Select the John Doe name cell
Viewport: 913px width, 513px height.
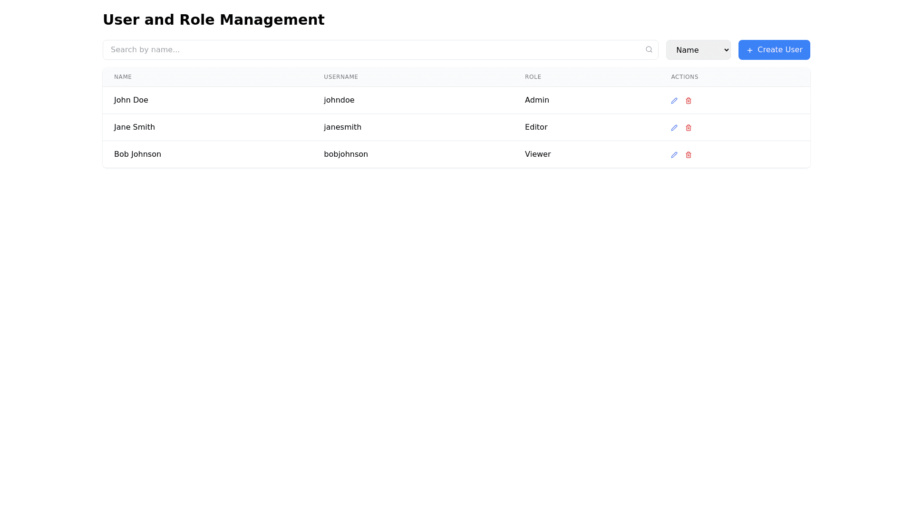(131, 100)
